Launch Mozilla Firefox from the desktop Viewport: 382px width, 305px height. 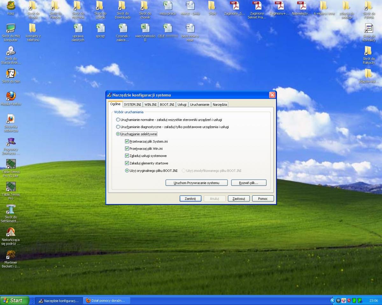point(11,98)
